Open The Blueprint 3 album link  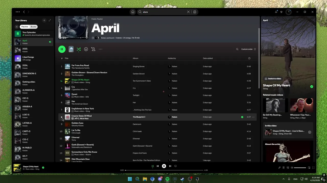(x=139, y=117)
